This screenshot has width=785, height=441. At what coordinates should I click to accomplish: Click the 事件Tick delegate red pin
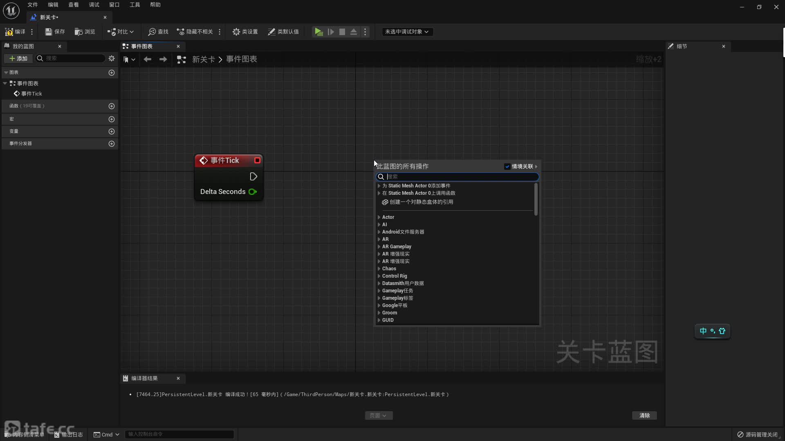click(257, 160)
